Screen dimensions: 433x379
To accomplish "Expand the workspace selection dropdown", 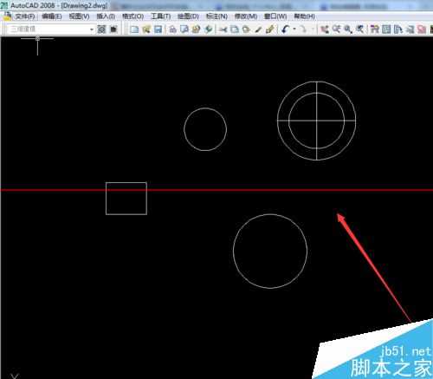I will point(92,29).
